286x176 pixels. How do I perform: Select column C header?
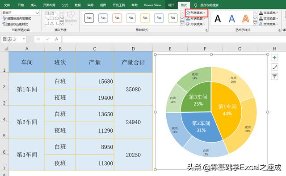(x=94, y=49)
